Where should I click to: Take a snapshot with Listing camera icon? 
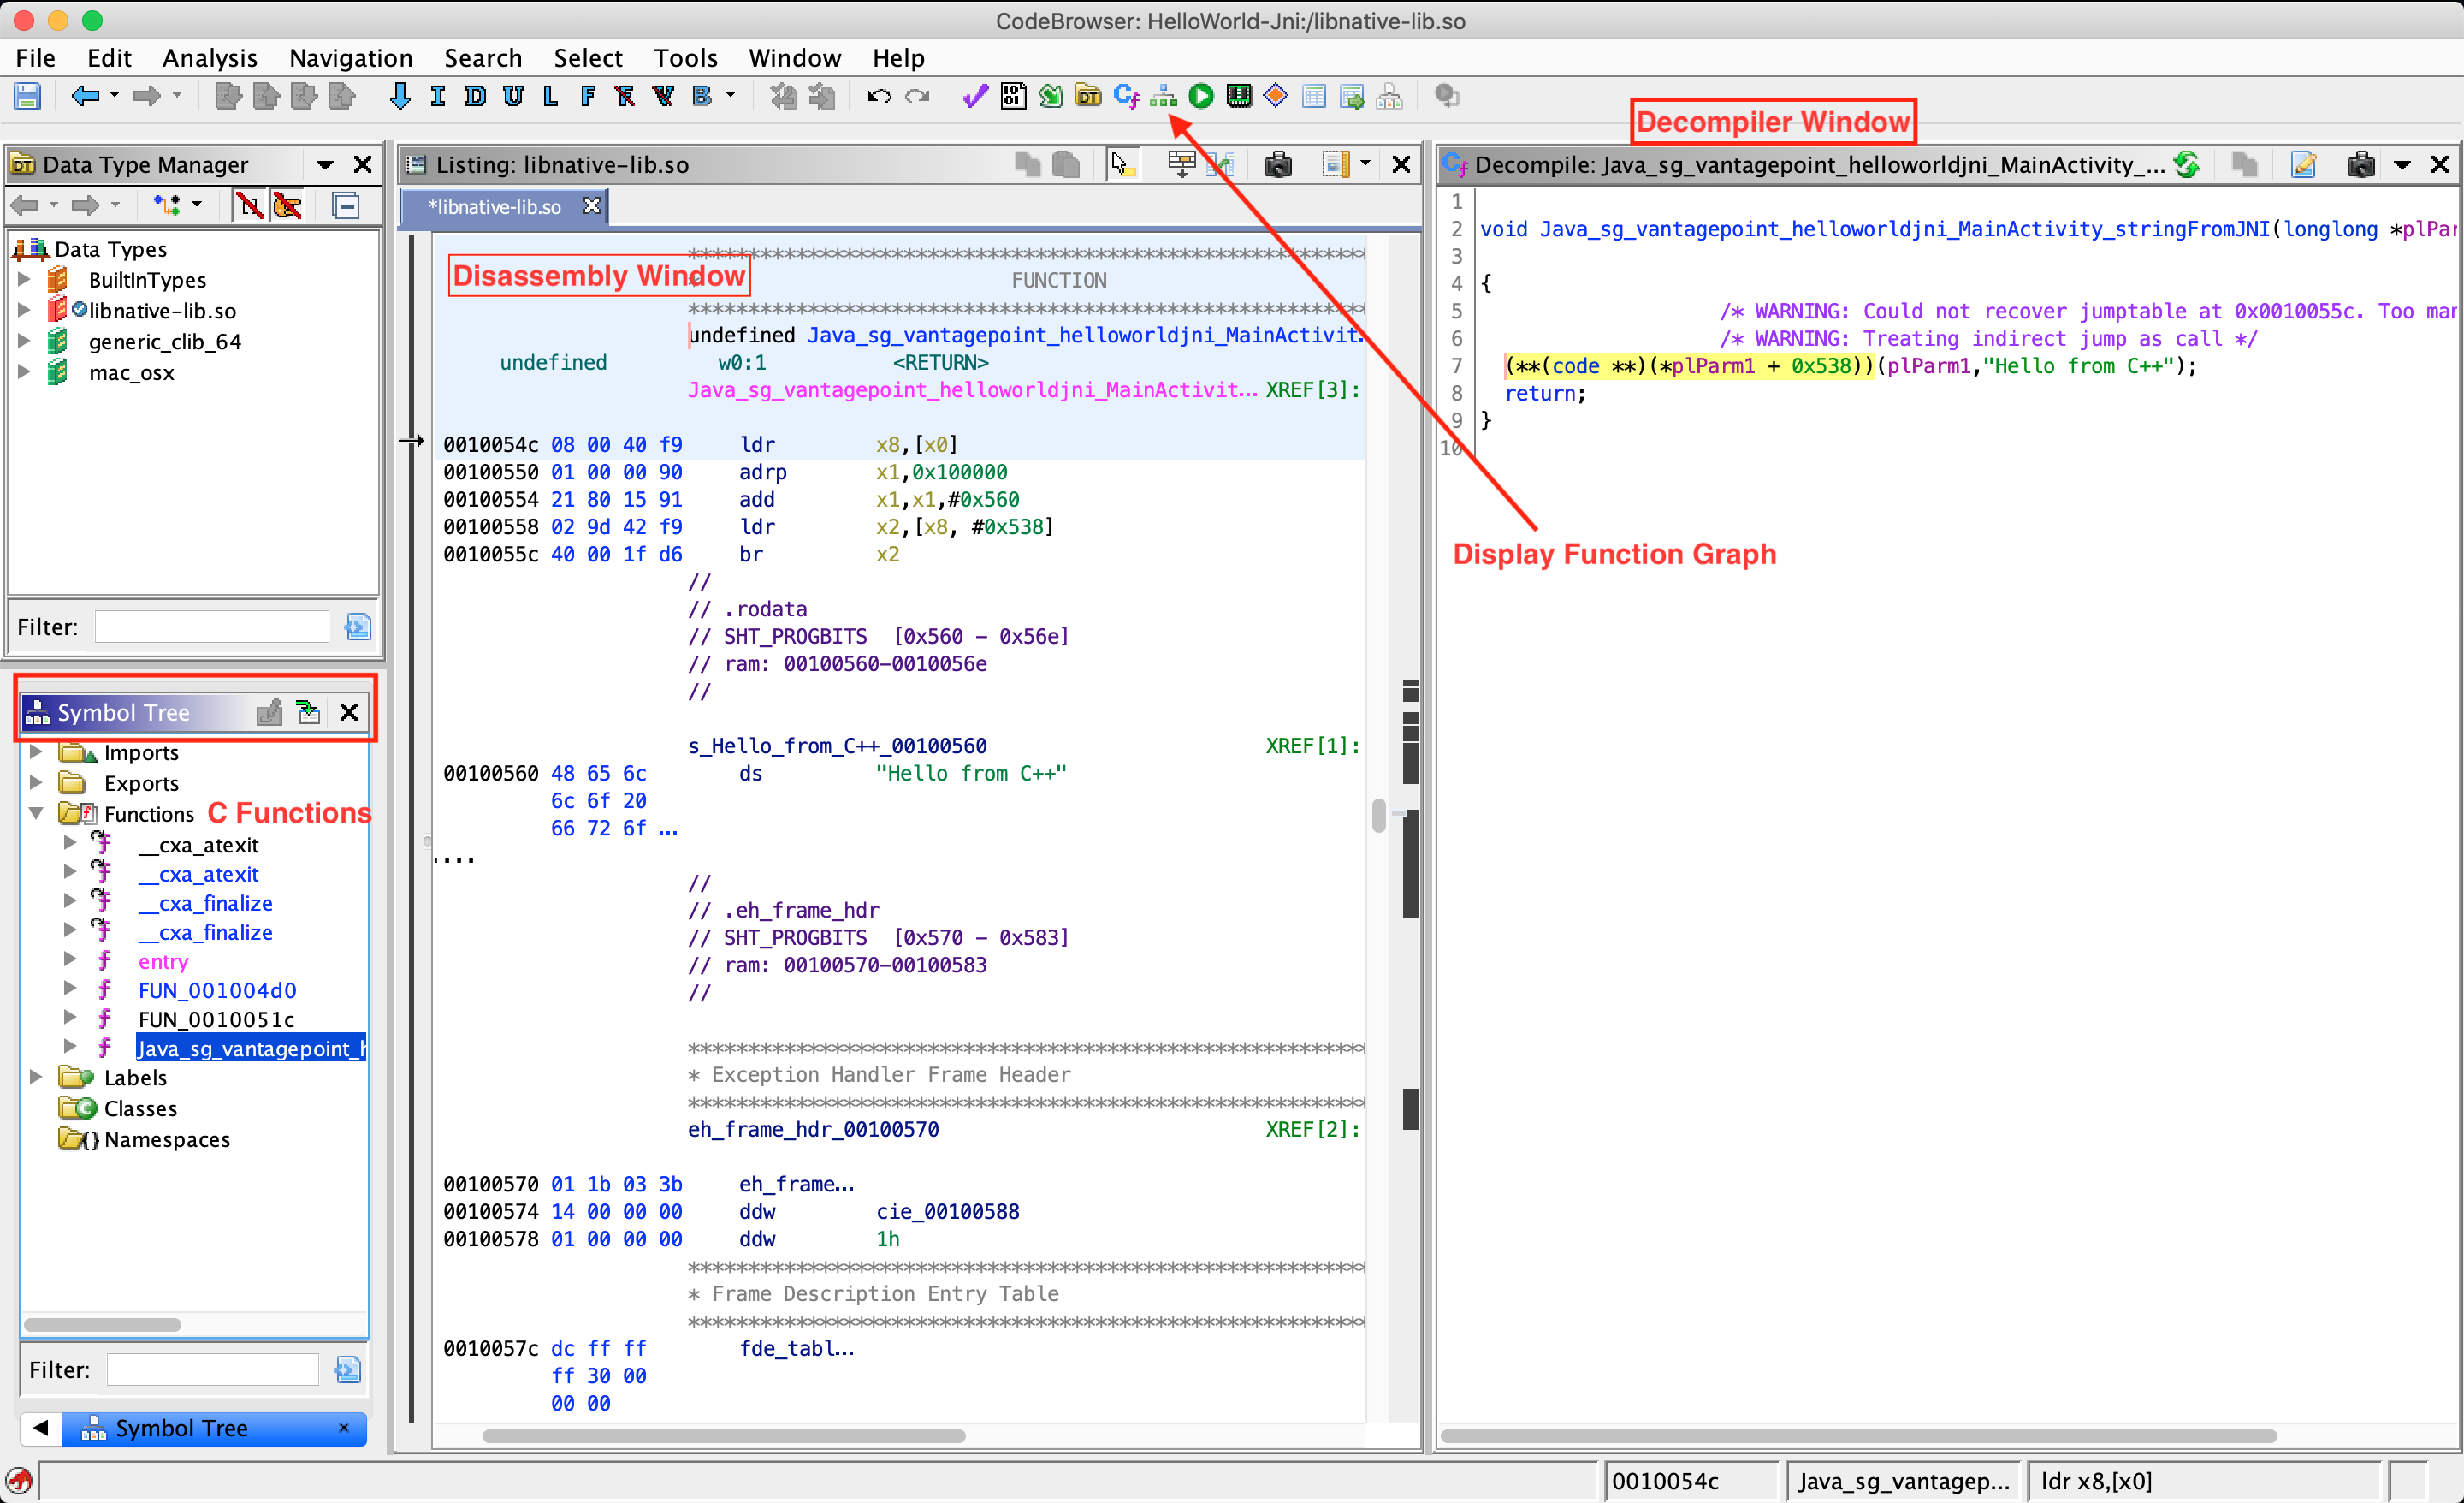point(1277,164)
